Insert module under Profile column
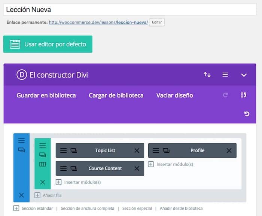The width and height of the screenshot is (262, 216). coord(170,164)
